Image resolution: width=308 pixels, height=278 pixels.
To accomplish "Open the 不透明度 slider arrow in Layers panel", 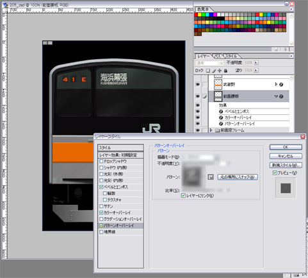I will tap(256, 63).
